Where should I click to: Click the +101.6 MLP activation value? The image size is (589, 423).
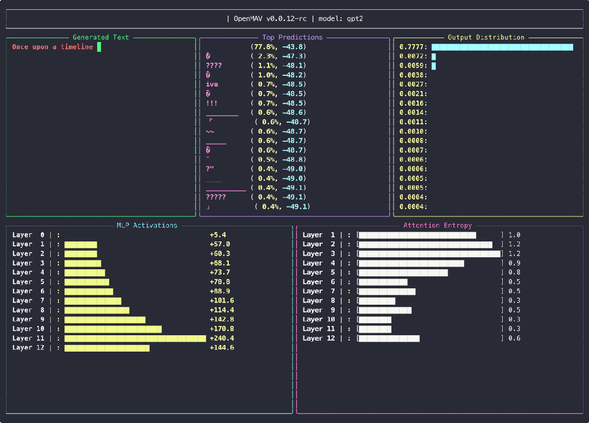222,300
